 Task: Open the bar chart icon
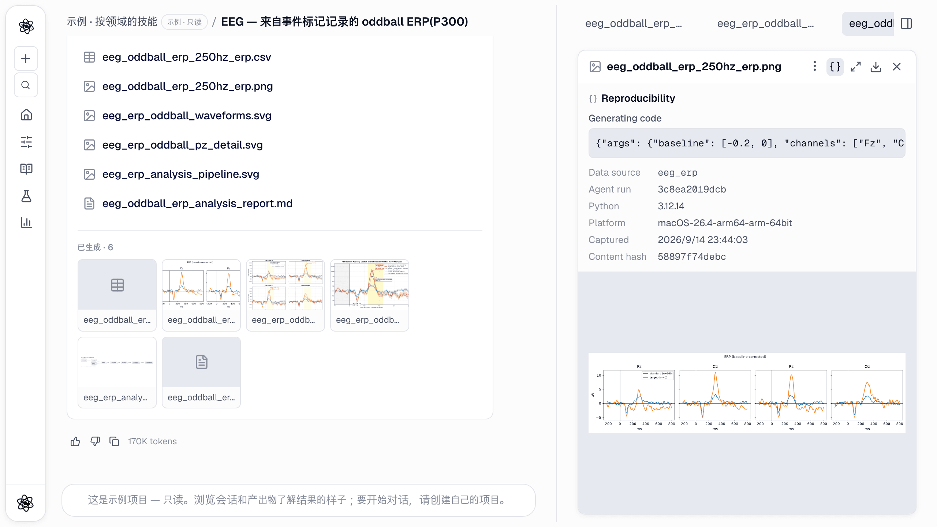pyautogui.click(x=26, y=223)
